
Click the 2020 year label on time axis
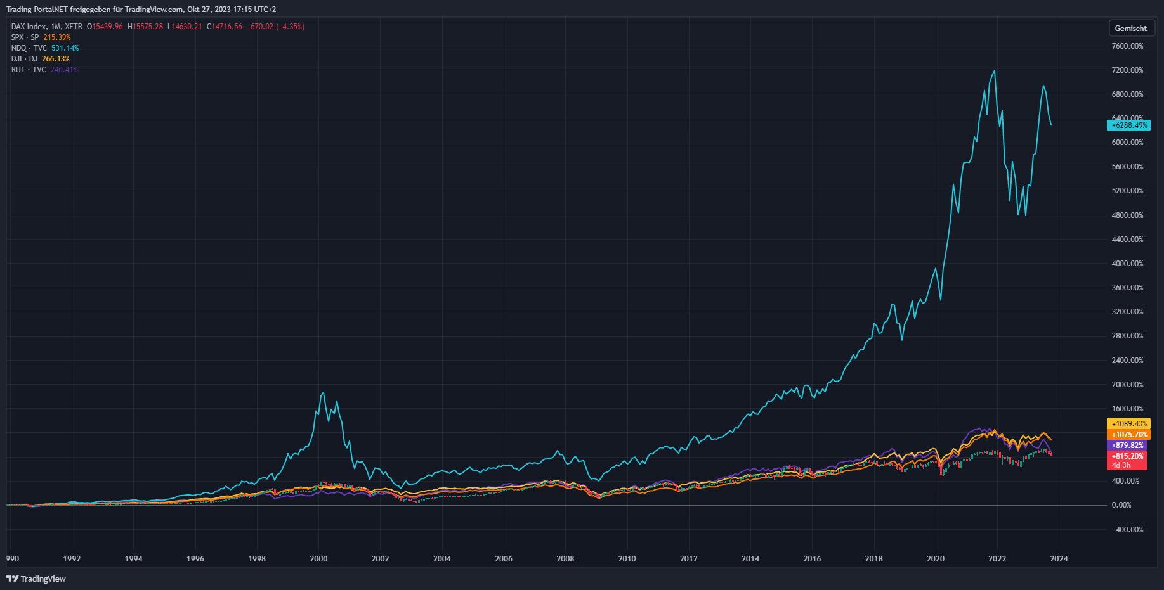(x=936, y=559)
